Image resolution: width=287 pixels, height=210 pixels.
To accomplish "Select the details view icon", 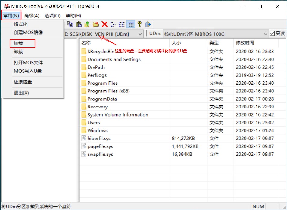I will (130, 24).
